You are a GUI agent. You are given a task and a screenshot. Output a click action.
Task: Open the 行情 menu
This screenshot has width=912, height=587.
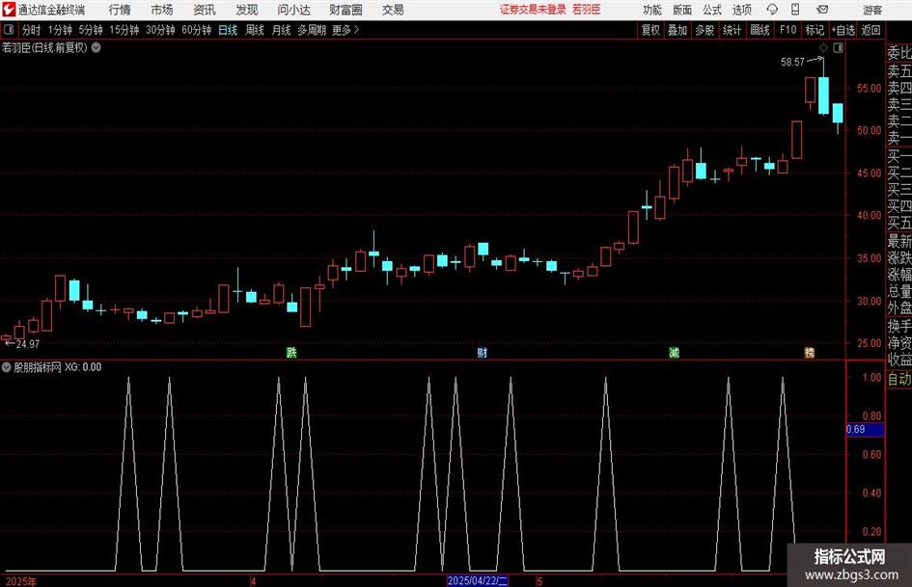point(120,10)
